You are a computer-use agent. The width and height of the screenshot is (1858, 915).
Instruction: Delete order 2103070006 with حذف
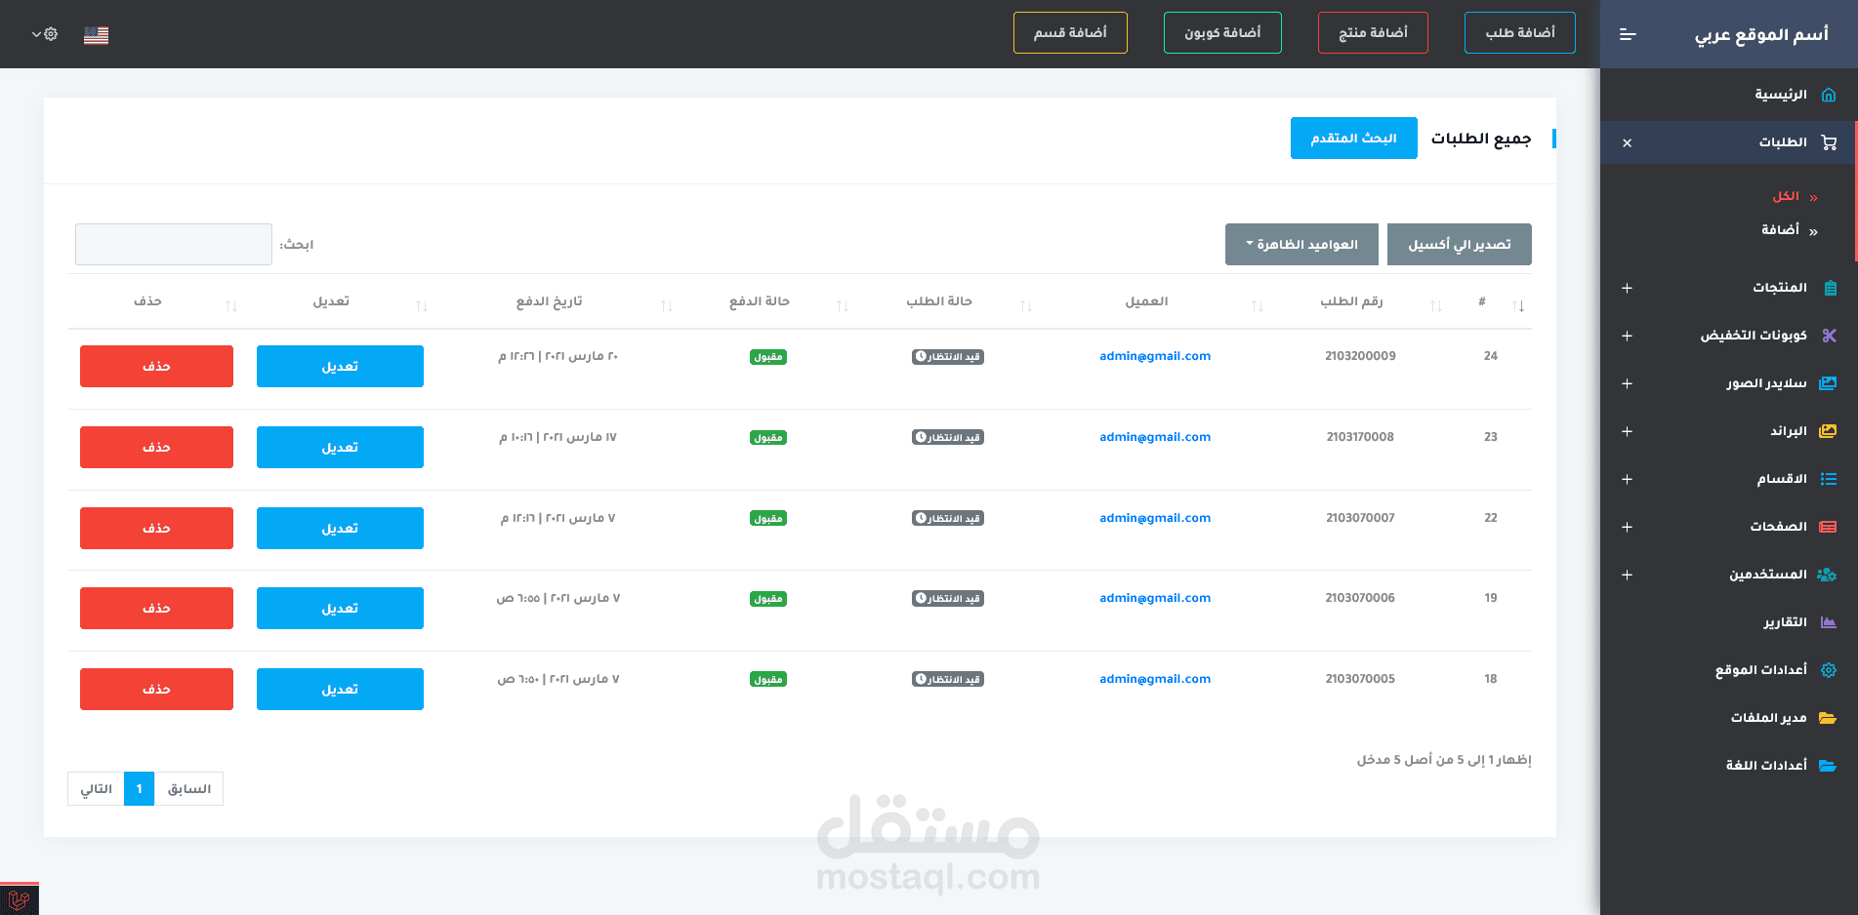click(x=156, y=608)
